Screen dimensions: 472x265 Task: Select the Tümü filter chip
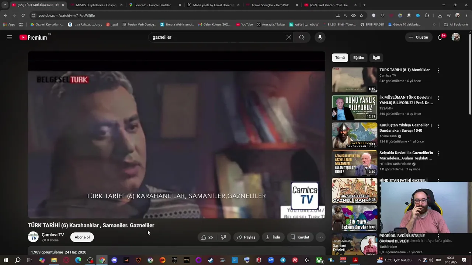tap(340, 58)
